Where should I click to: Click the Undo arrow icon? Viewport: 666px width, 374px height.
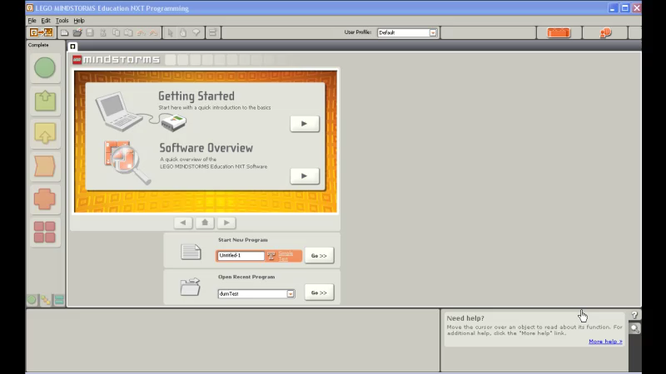click(x=141, y=32)
